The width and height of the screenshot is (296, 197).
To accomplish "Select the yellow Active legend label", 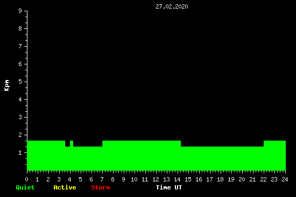I will click(65, 187).
